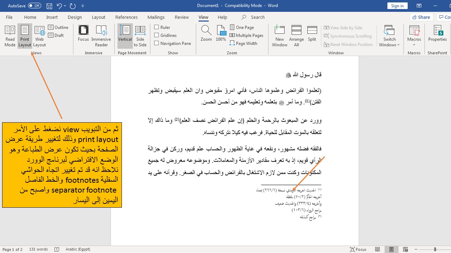
Task: Open the Zoom dialog
Action: point(206,33)
